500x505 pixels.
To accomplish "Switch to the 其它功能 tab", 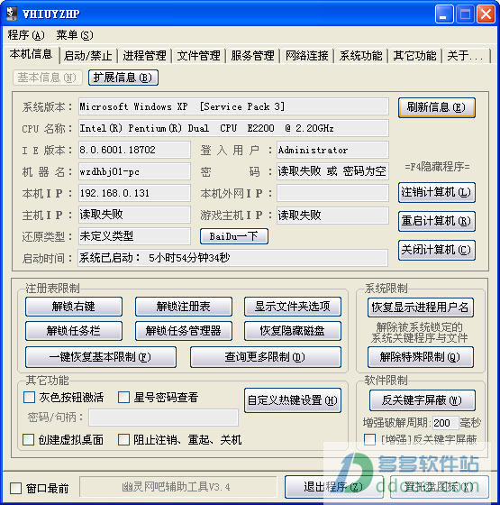I will [414, 56].
